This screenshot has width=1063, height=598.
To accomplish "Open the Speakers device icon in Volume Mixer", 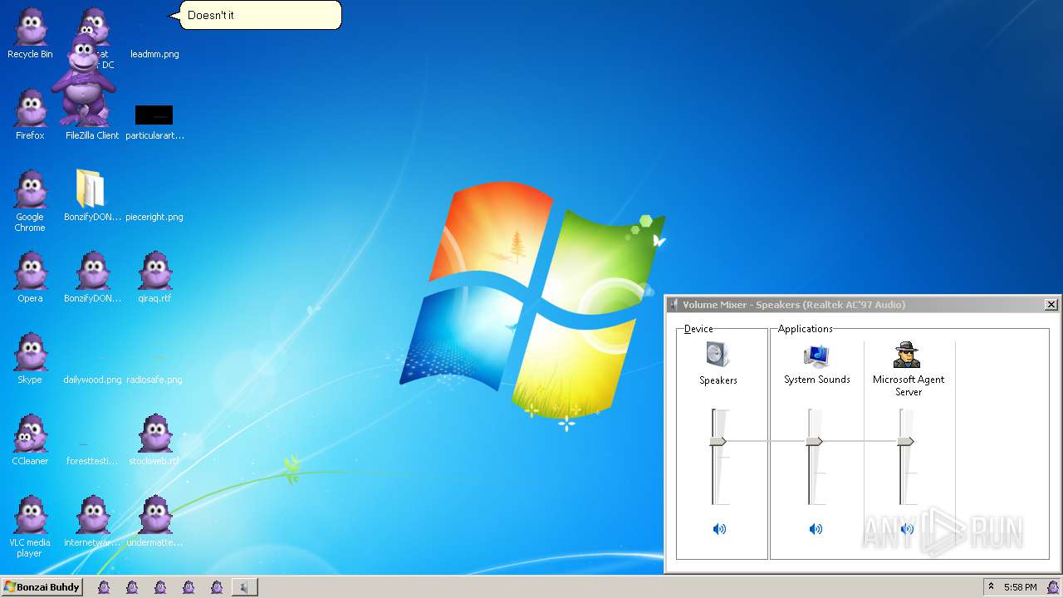I will tap(718, 355).
